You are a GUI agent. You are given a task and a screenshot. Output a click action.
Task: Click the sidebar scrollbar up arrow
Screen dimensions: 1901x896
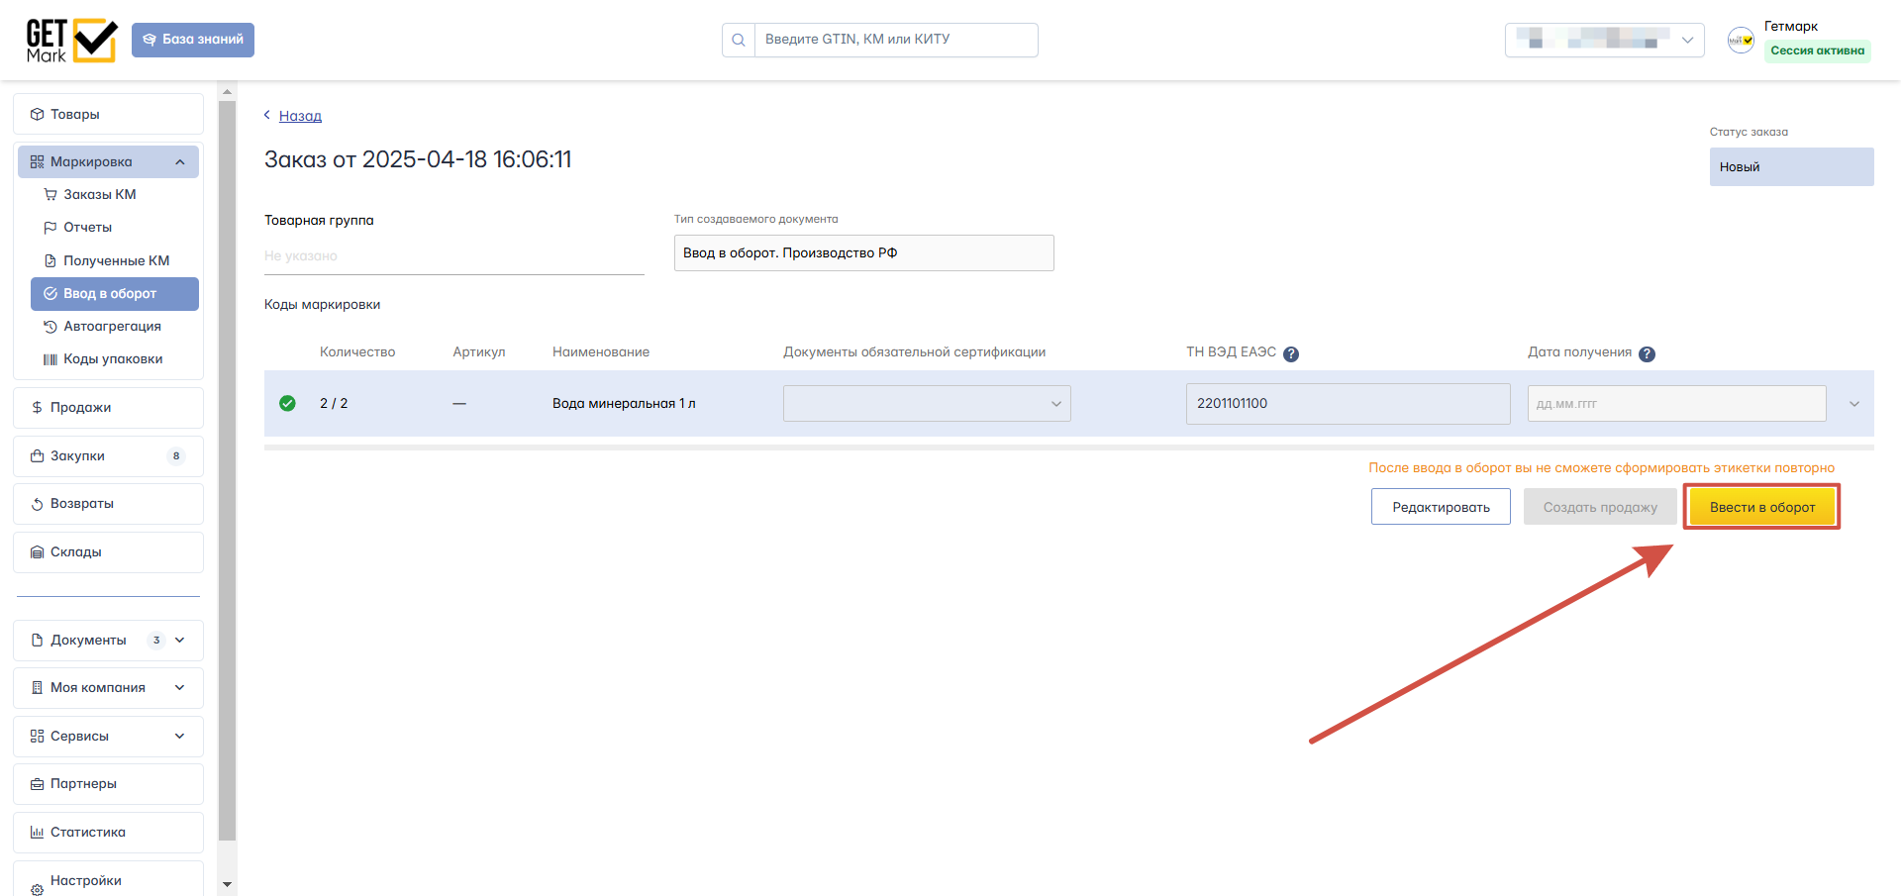[228, 92]
